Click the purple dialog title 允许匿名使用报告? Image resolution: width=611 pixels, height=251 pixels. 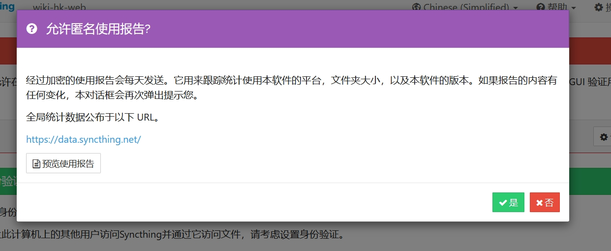pos(98,29)
